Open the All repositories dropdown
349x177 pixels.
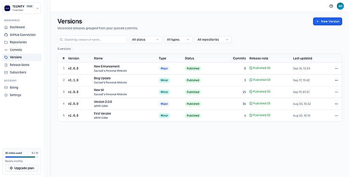(213, 39)
